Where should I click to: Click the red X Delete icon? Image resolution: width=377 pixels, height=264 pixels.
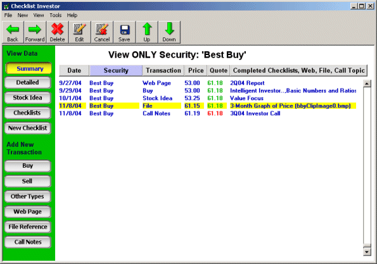click(x=57, y=29)
